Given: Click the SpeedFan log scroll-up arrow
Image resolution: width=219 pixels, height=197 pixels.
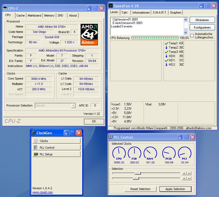Looking at the screenshot, I should point(185,20).
